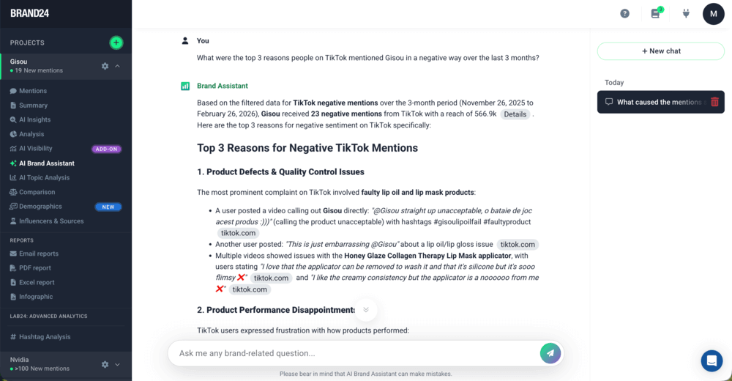Open the live support chat bubble
732x381 pixels.
tap(712, 360)
